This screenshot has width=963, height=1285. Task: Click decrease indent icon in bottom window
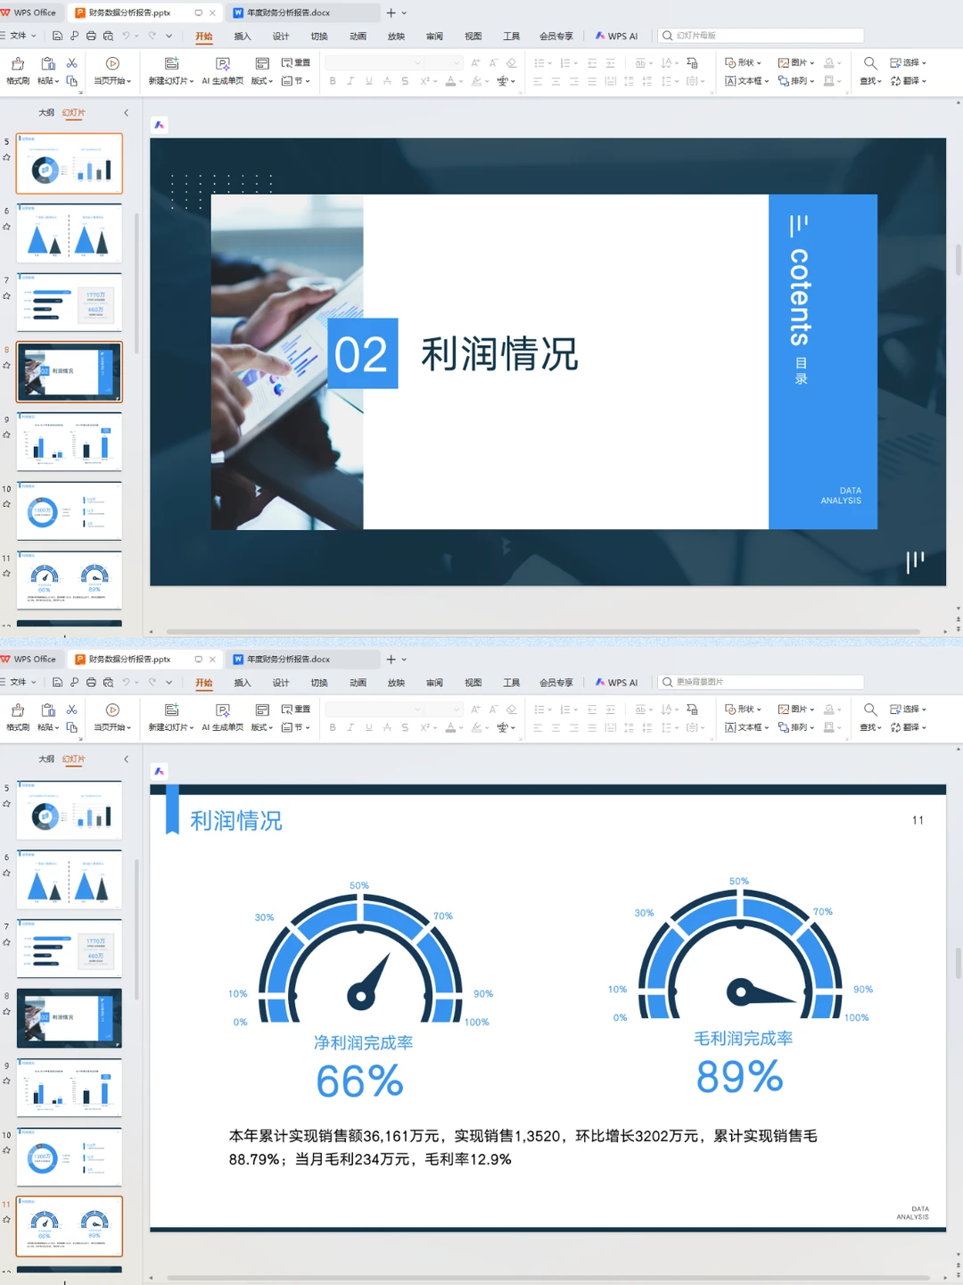pos(592,709)
